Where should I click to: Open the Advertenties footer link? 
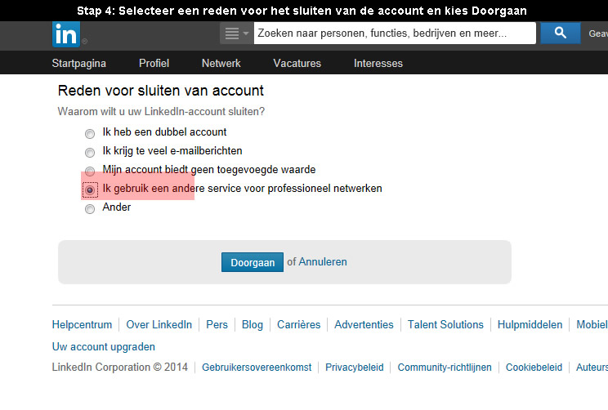tap(364, 324)
